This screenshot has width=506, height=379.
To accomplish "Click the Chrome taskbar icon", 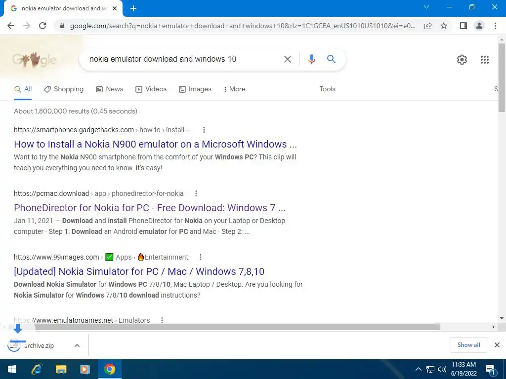I will click(x=109, y=369).
